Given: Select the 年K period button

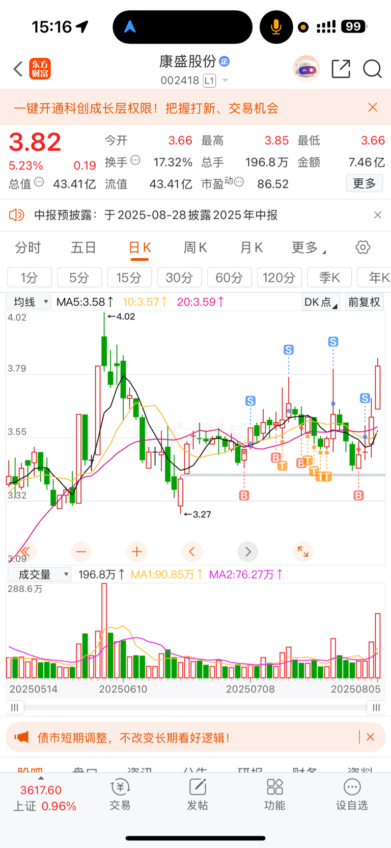Looking at the screenshot, I should 374,278.
